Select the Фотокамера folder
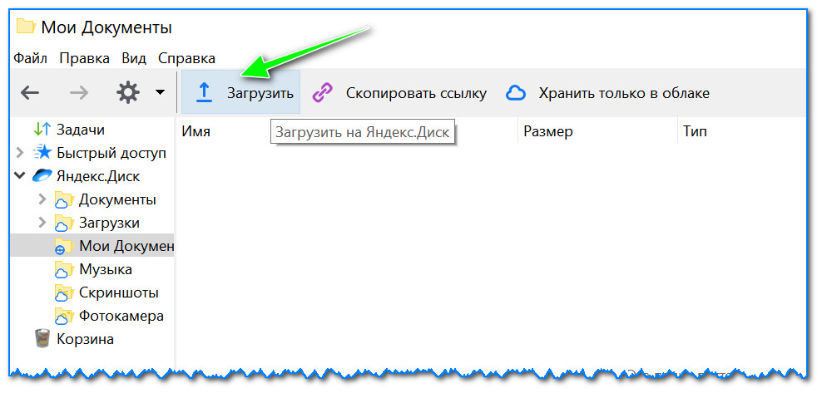The height and width of the screenshot is (393, 817). point(121,316)
